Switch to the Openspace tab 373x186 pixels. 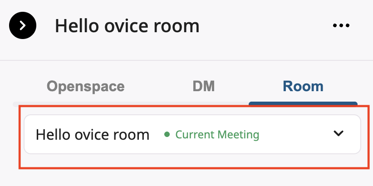85,86
